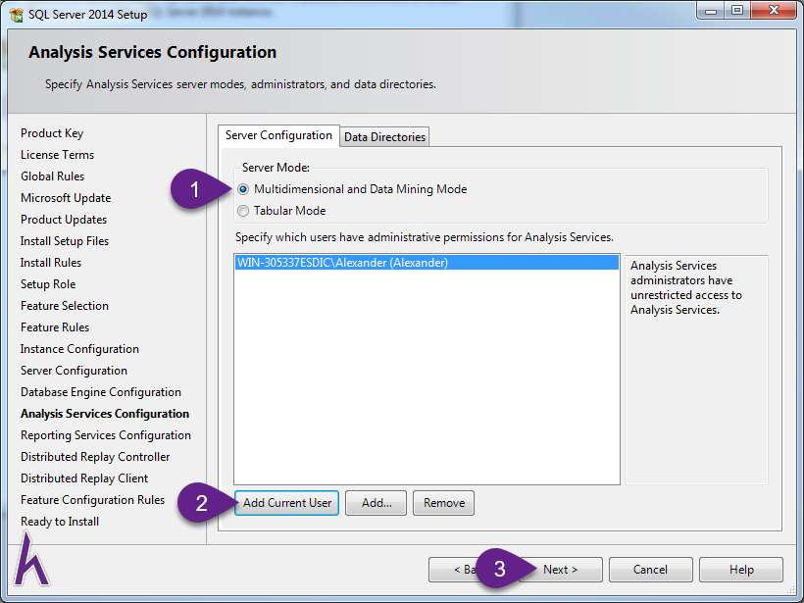Click the Product Key step
This screenshot has width=804, height=603.
(x=52, y=133)
